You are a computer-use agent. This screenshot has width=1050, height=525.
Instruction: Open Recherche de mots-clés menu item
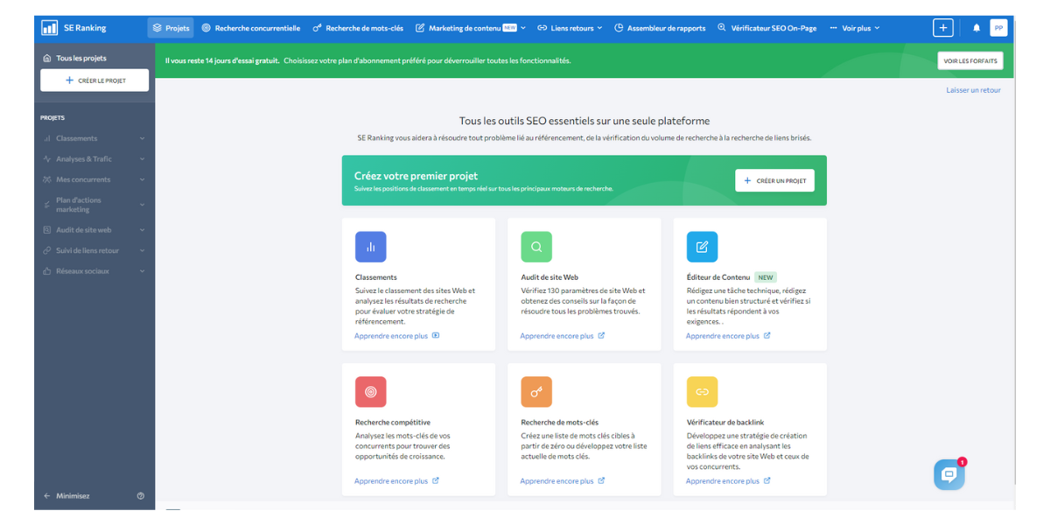pos(358,28)
